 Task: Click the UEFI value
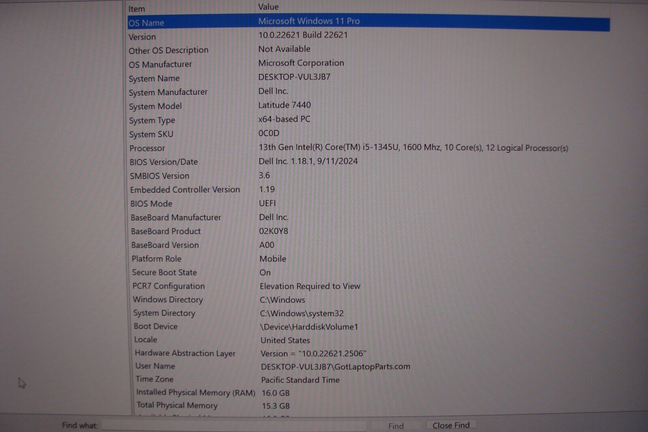(267, 203)
